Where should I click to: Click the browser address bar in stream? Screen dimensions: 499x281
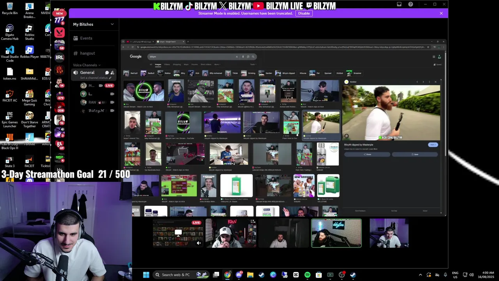pos(283,47)
